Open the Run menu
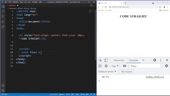 29,2
